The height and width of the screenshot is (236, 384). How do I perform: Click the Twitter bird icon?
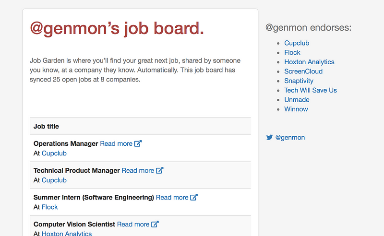point(269,137)
